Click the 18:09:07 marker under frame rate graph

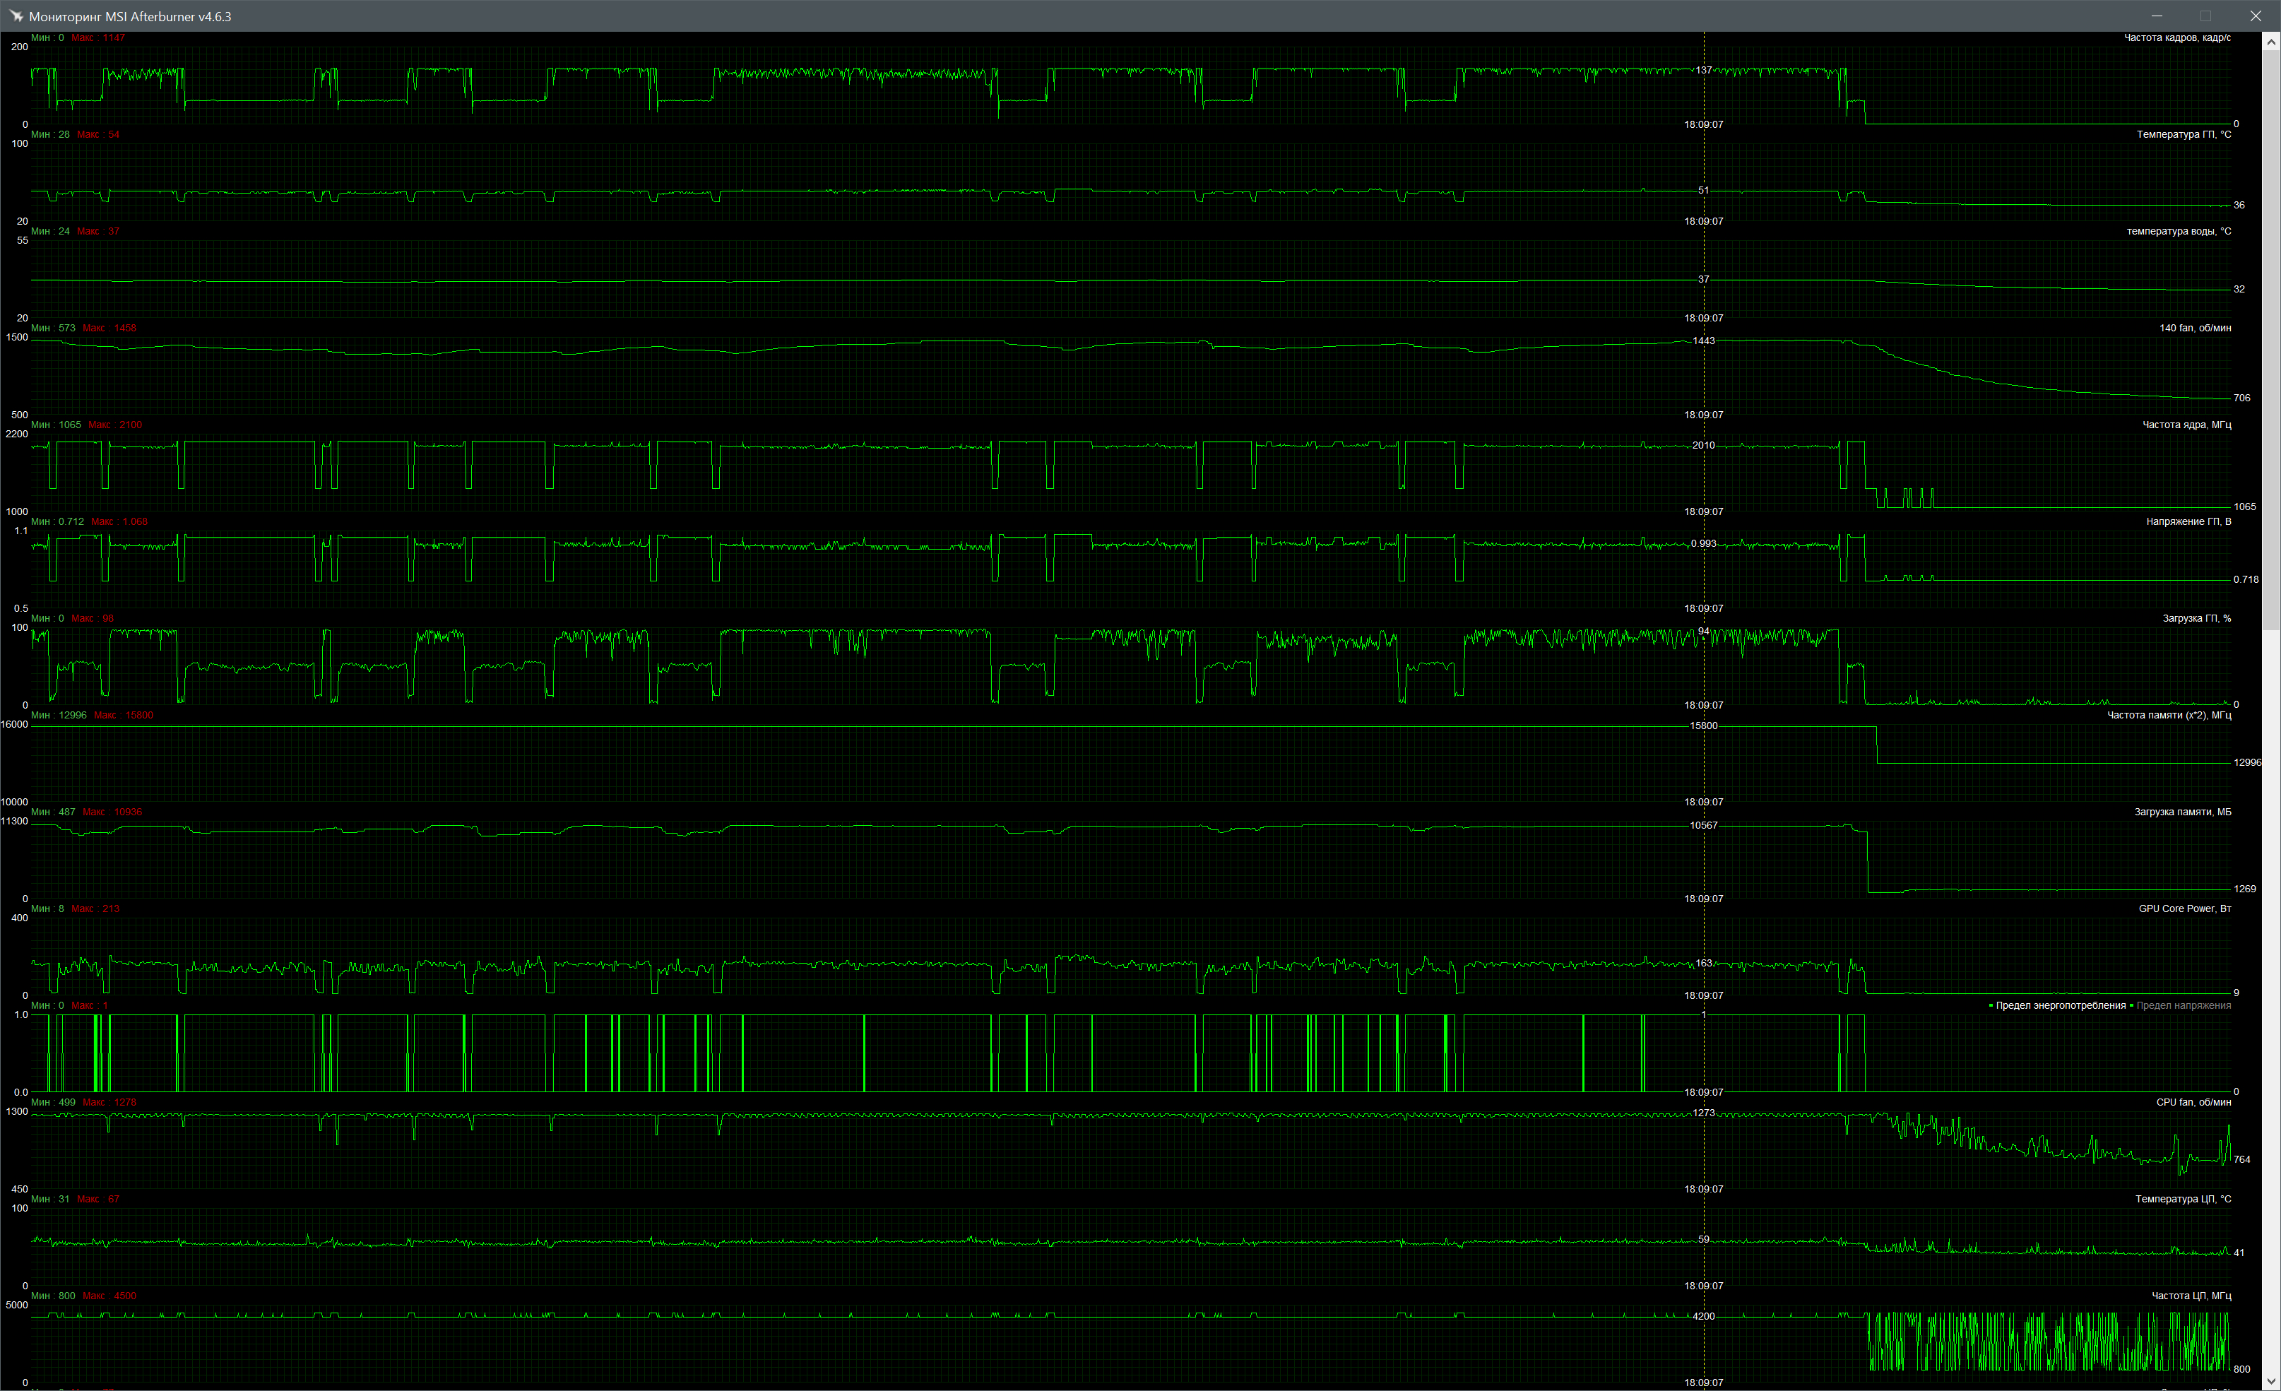pyautogui.click(x=1703, y=124)
